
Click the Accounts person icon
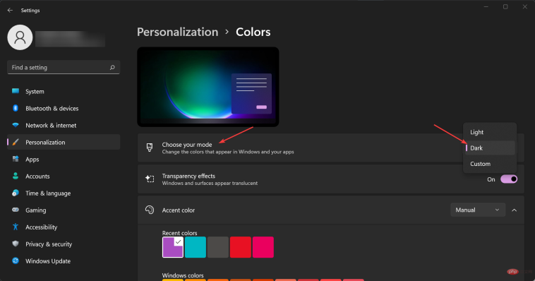pyautogui.click(x=16, y=177)
